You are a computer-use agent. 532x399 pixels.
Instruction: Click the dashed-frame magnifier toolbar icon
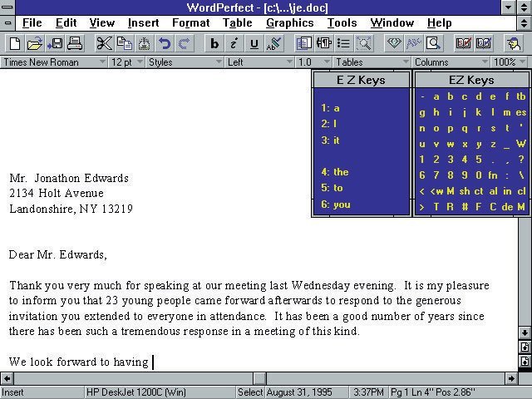[x=364, y=43]
